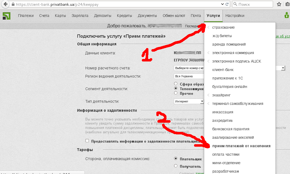The image size is (290, 174).
Task: Select бухгалтерия онлайн menu entry
Action: point(230,87)
